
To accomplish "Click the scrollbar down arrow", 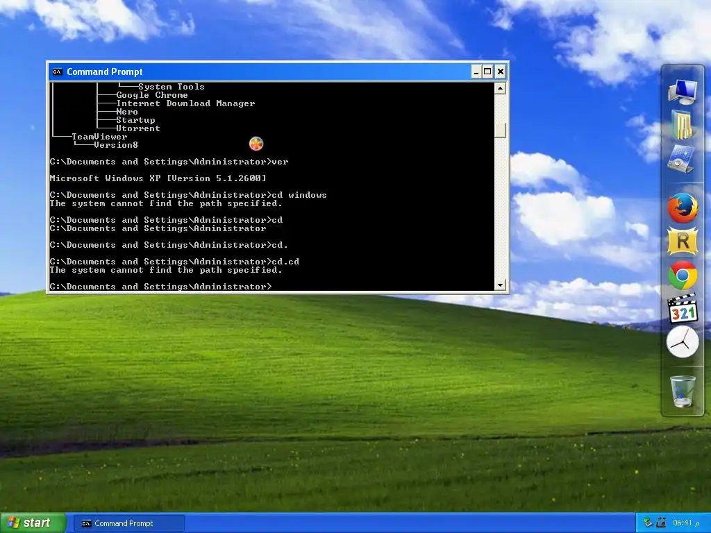I will 500,285.
